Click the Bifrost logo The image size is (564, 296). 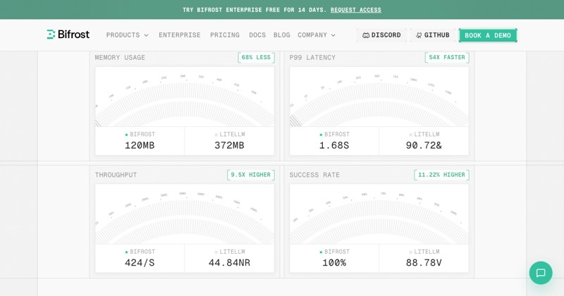point(68,35)
